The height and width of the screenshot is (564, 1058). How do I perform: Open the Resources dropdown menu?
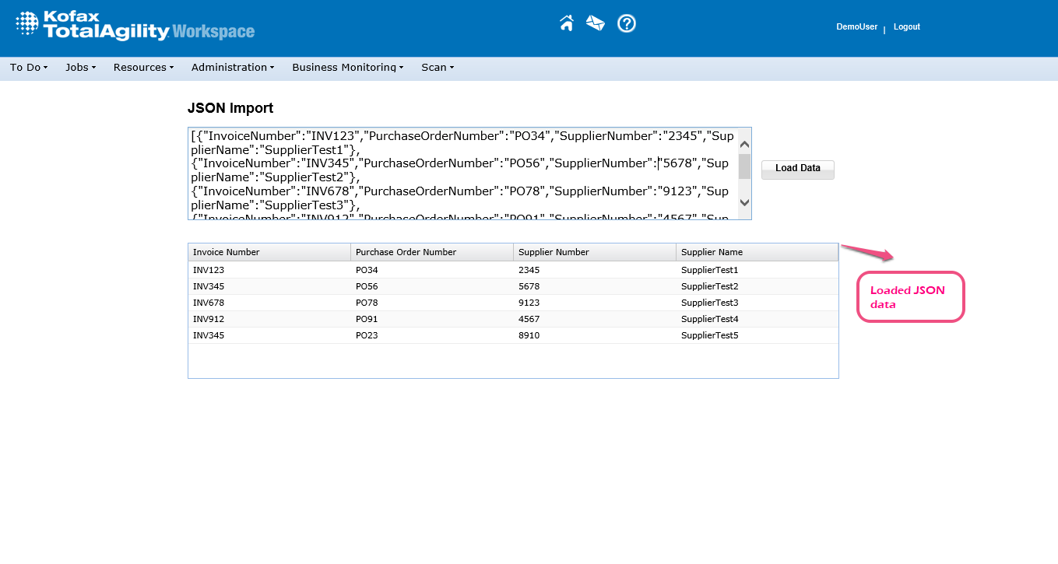(x=143, y=68)
